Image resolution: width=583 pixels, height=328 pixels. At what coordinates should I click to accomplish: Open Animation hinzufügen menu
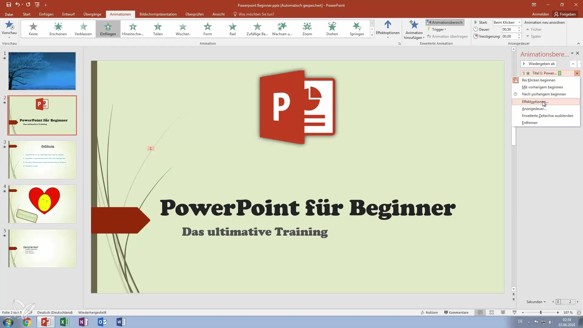tap(414, 30)
